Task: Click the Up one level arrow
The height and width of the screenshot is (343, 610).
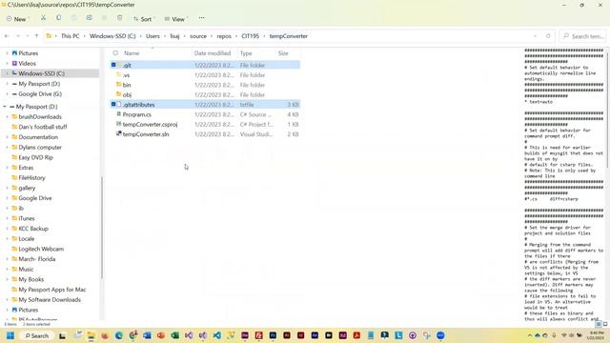Action: 36,36
